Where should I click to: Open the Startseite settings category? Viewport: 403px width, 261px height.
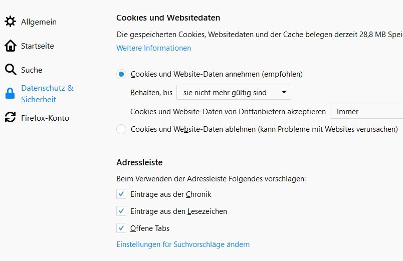tap(37, 46)
